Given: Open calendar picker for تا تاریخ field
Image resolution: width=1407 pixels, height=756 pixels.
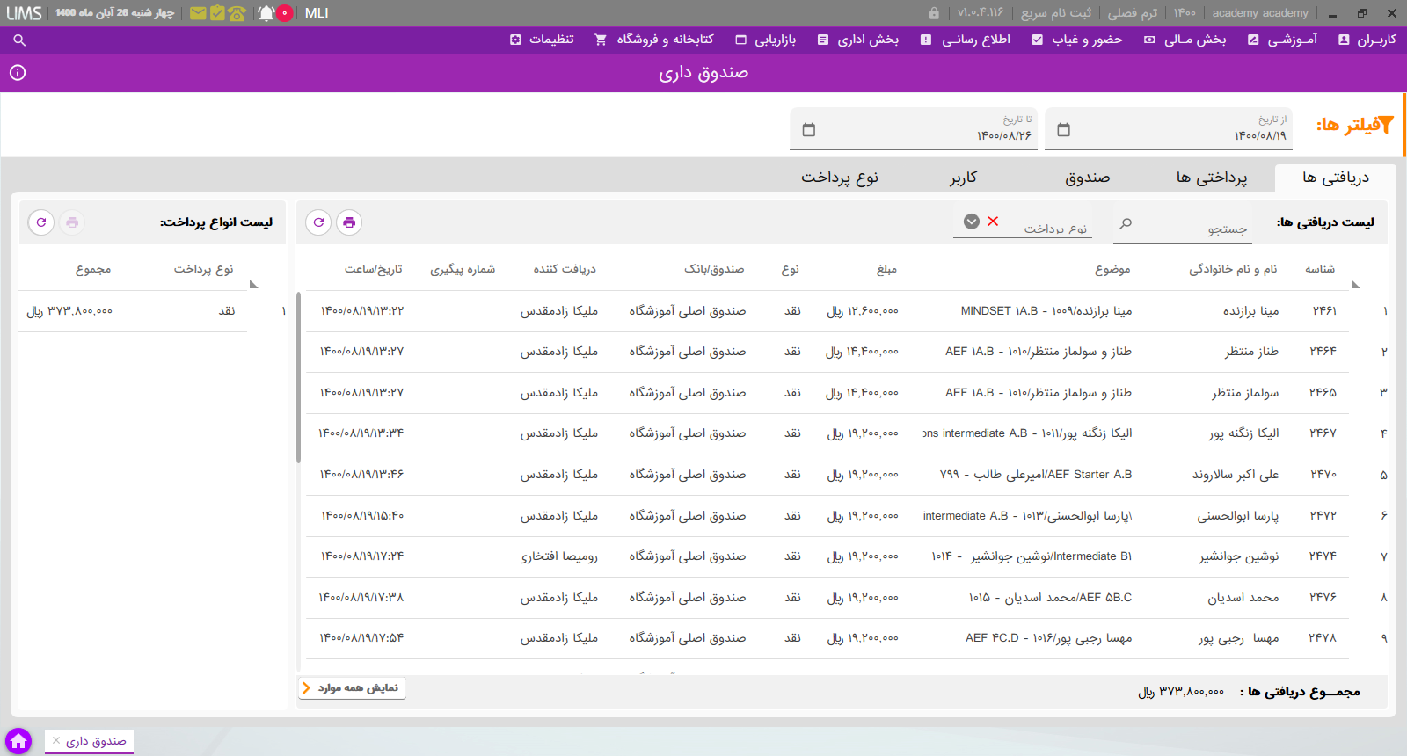Looking at the screenshot, I should click(x=809, y=130).
